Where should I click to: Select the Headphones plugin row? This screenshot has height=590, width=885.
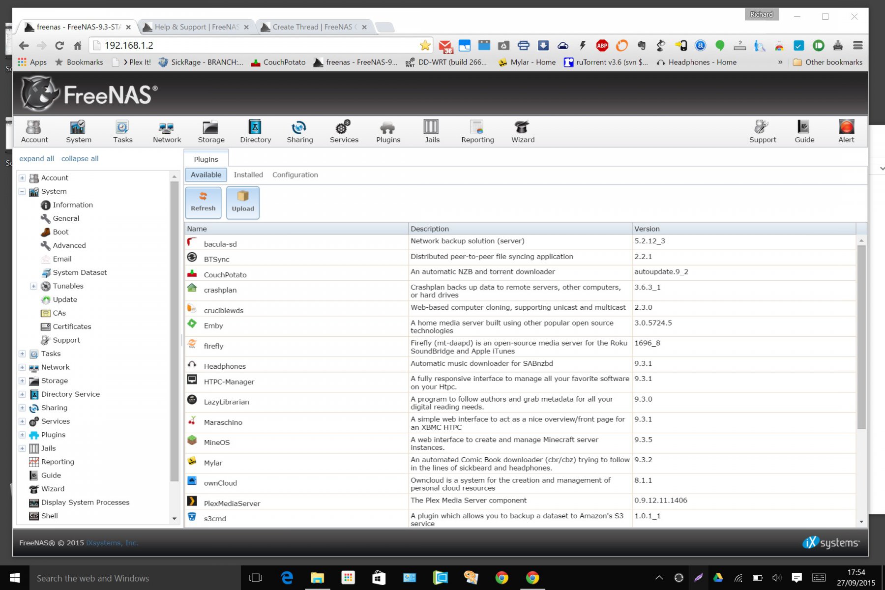(520, 365)
